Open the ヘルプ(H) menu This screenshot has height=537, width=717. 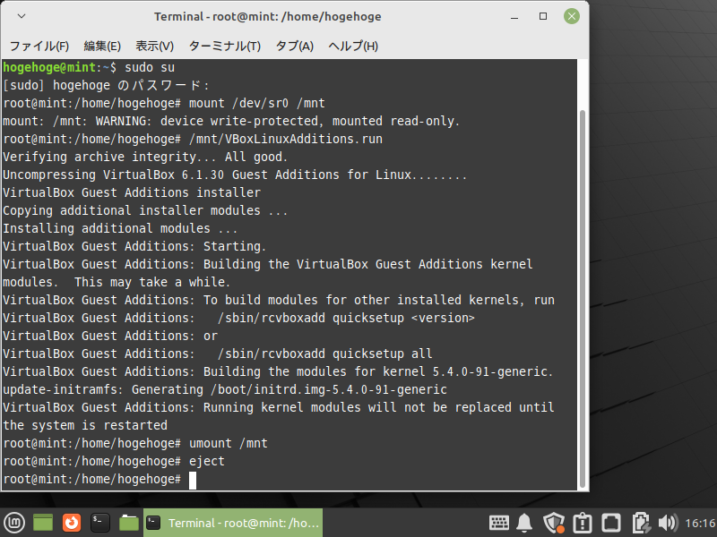pyautogui.click(x=353, y=47)
